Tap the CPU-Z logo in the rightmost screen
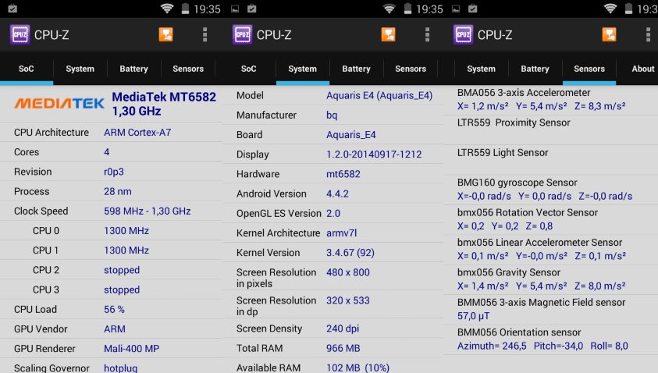658x373 pixels. click(464, 34)
